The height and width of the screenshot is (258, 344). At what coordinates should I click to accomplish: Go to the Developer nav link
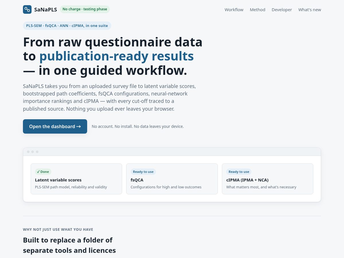pyautogui.click(x=282, y=10)
